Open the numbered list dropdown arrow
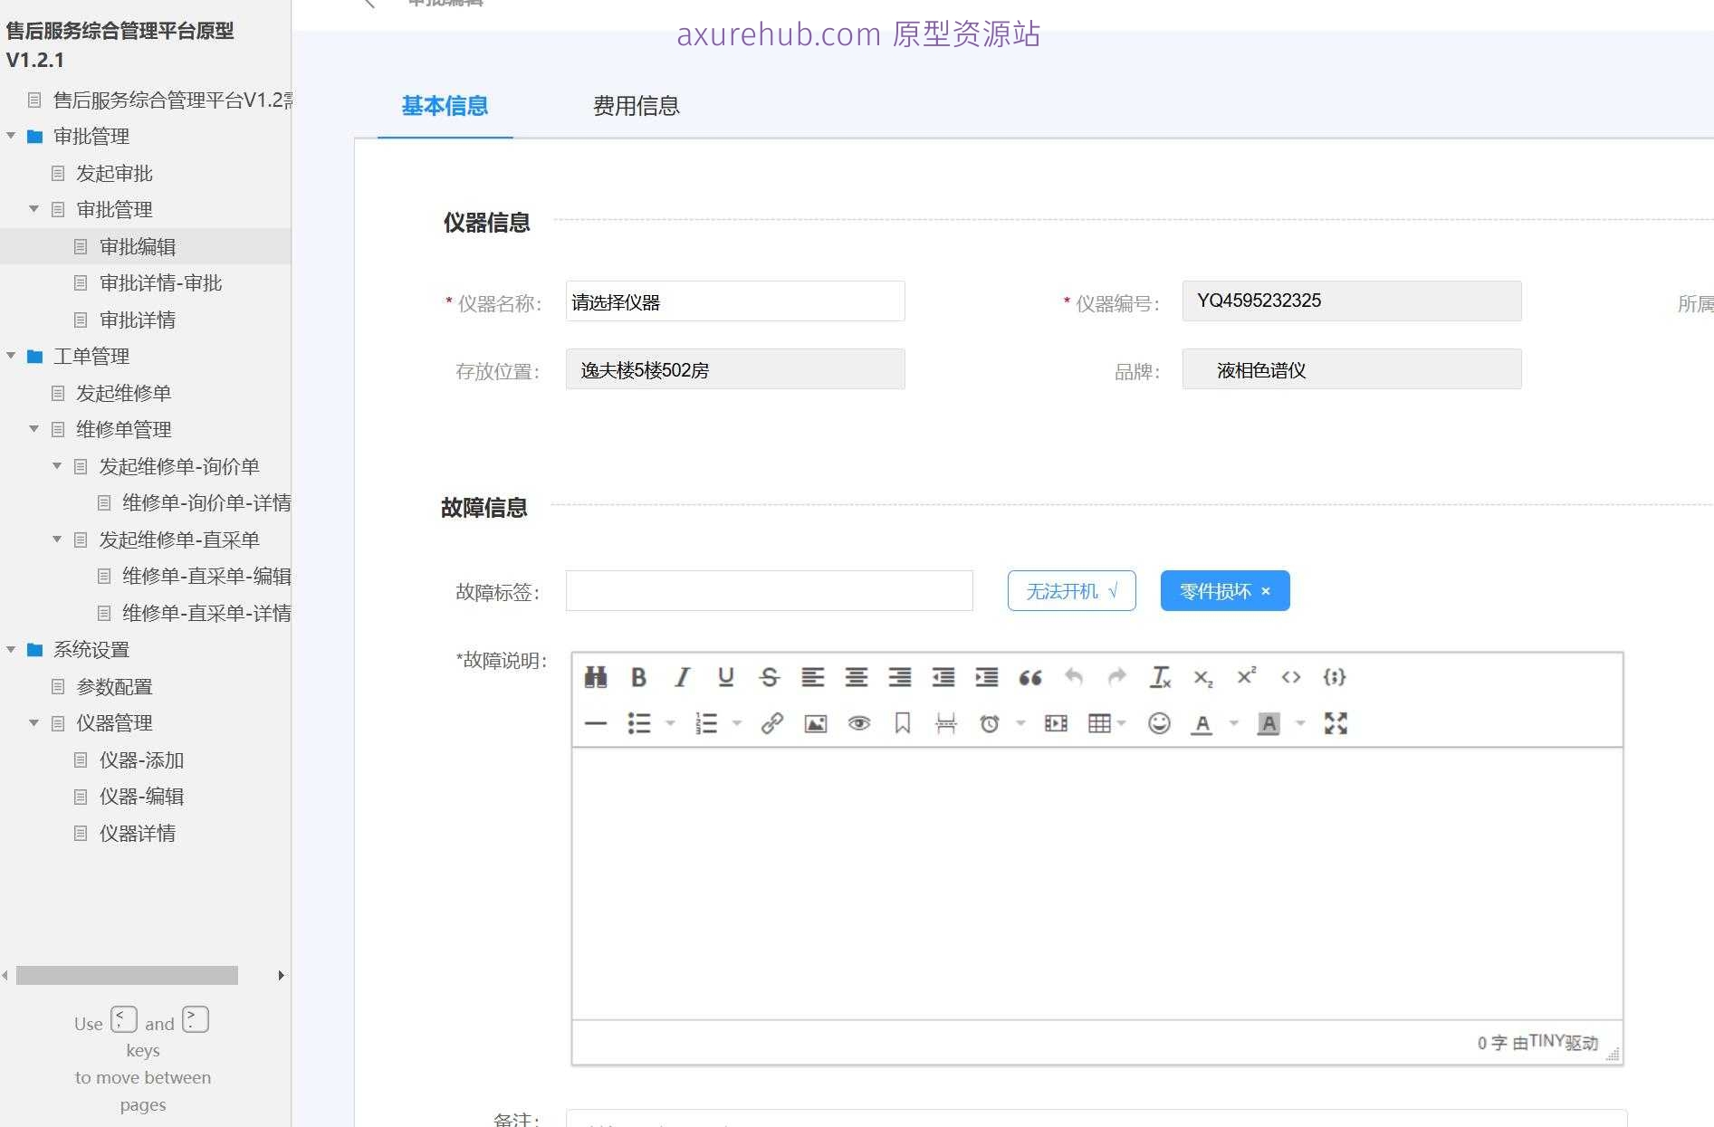 point(737,723)
